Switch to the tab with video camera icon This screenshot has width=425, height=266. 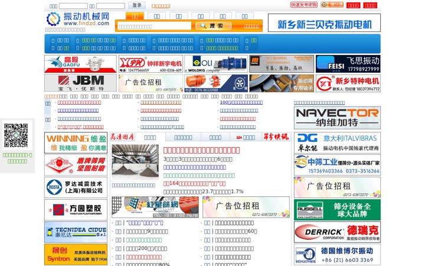246,138
